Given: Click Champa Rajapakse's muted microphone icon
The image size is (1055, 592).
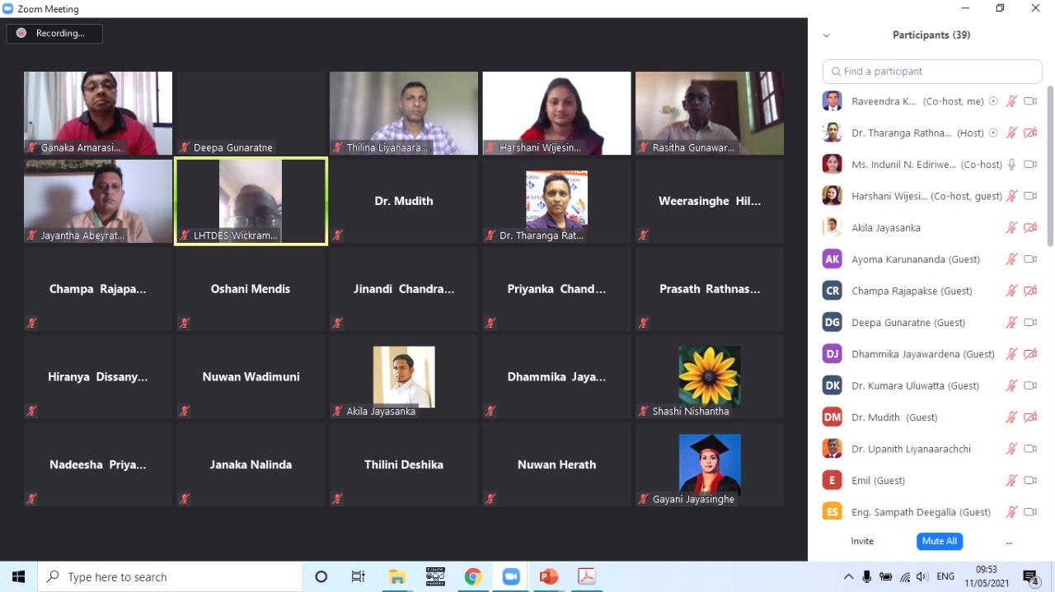Looking at the screenshot, I should [1011, 291].
